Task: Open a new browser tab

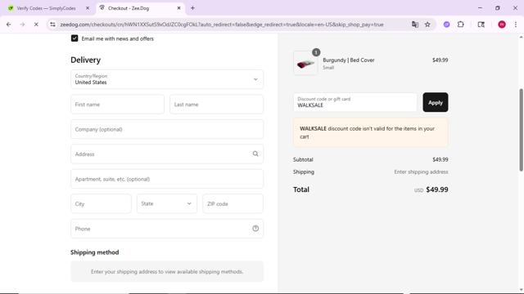Action: pyautogui.click(x=192, y=8)
